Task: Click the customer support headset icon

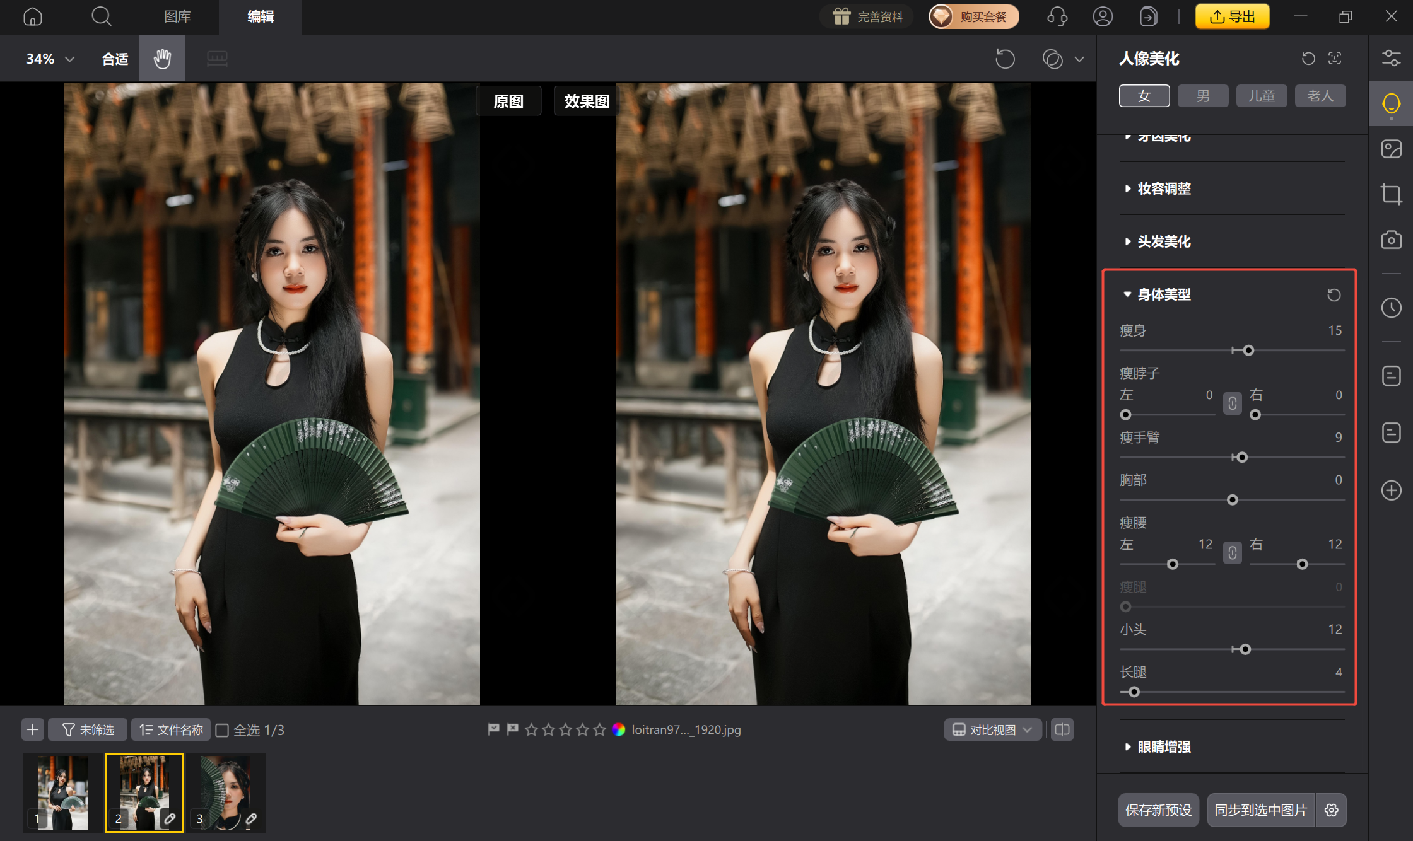Action: (x=1057, y=16)
